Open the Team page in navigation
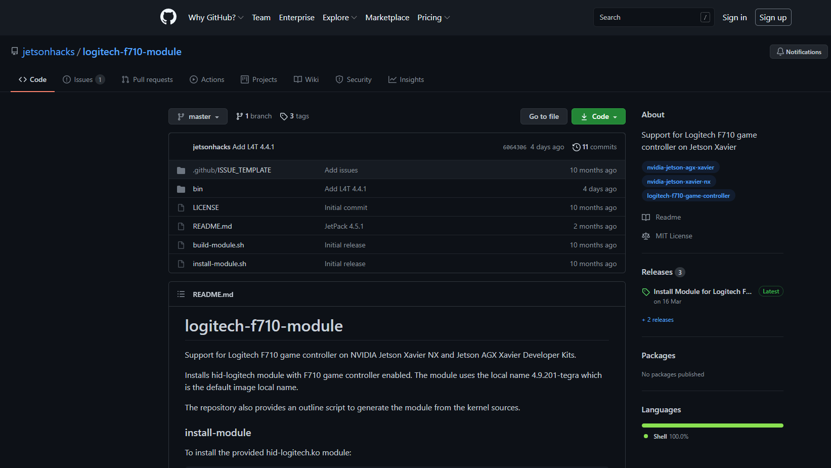The width and height of the screenshot is (831, 468). point(261,18)
